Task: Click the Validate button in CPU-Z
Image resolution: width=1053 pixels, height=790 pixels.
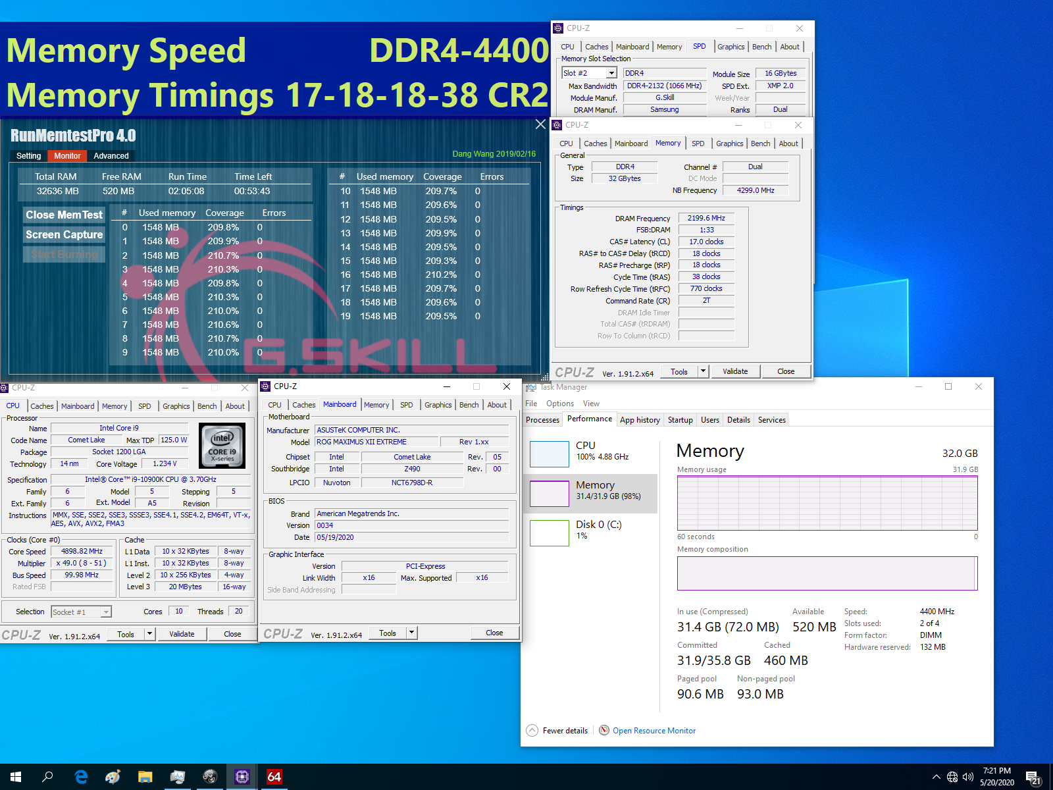Action: [182, 633]
